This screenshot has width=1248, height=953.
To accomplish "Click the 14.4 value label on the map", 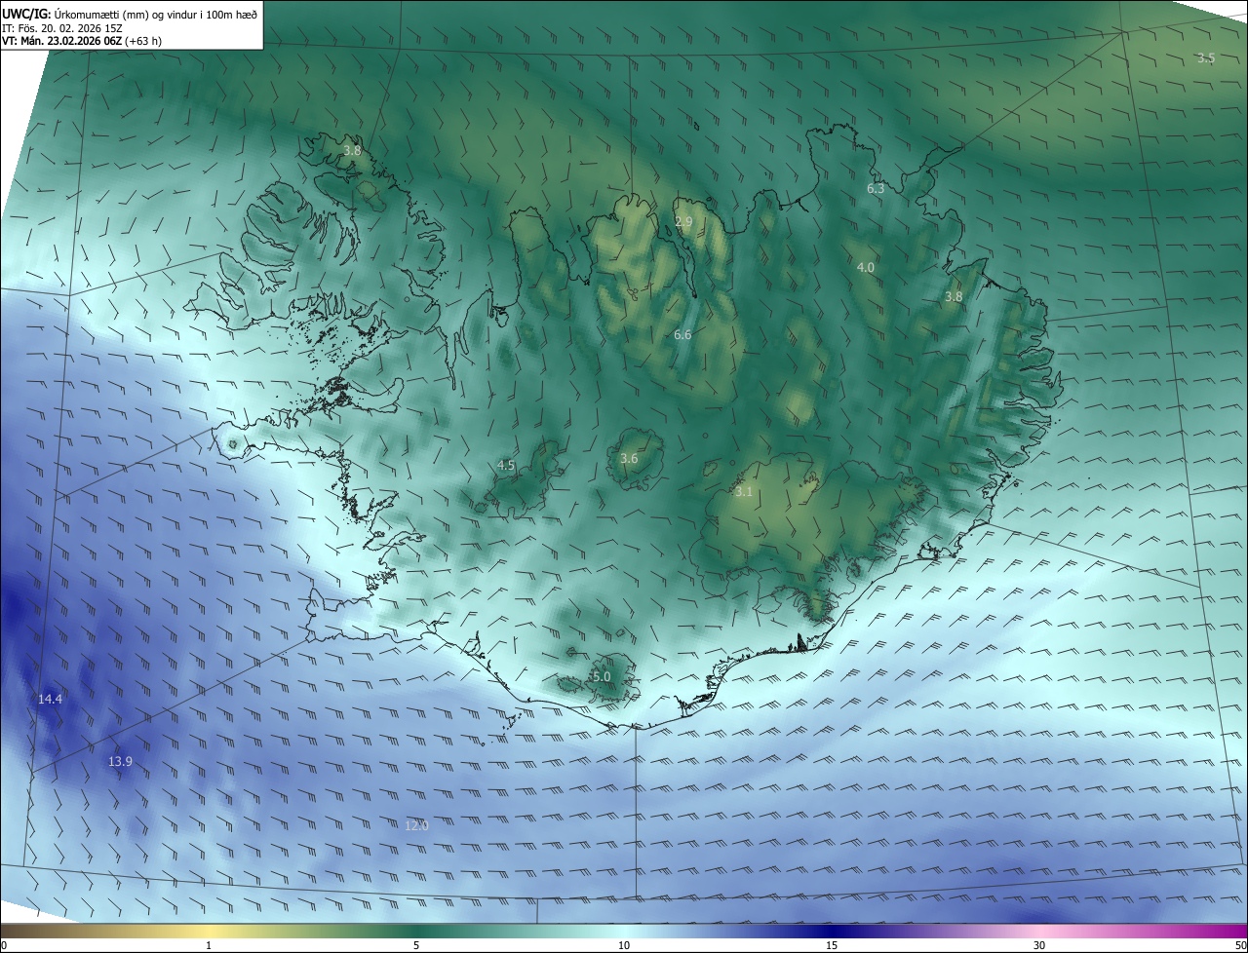I will pos(50,700).
